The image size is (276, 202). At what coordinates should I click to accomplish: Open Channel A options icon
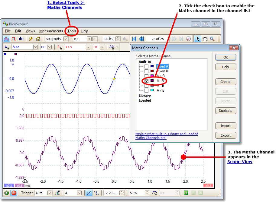point(7,47)
